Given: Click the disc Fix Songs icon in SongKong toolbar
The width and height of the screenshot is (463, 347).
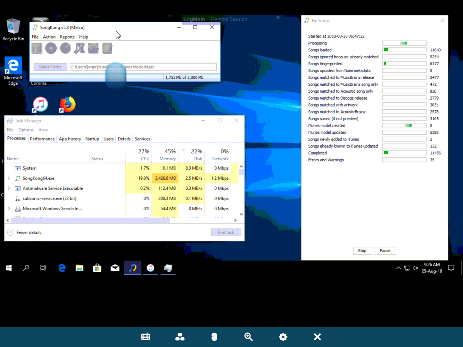Looking at the screenshot, I should (51, 48).
